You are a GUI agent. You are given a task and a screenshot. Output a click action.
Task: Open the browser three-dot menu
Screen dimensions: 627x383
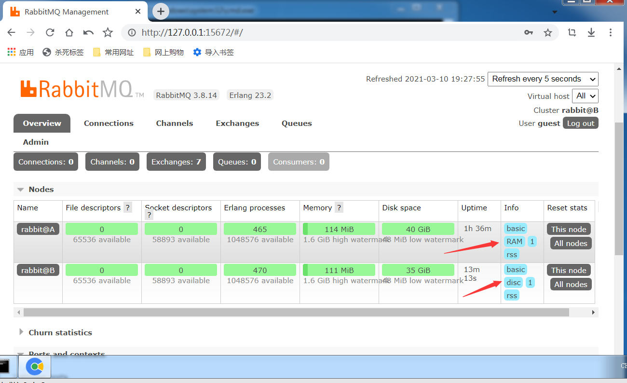611,32
